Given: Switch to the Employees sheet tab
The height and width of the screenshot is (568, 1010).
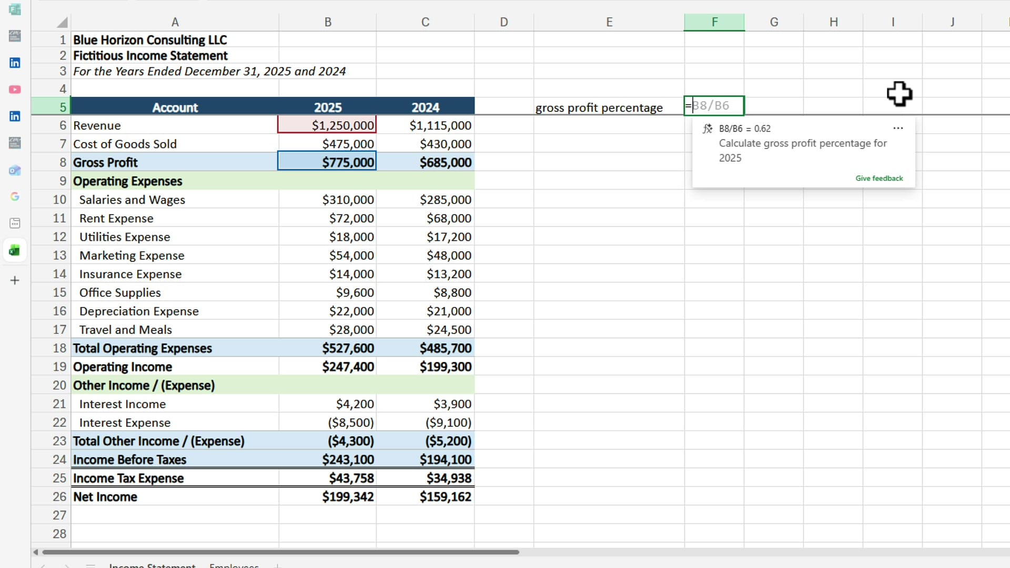Looking at the screenshot, I should 234,565.
